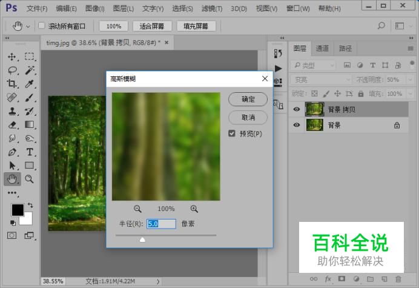This screenshot has height=288, width=419.
Task: Open the 滤镜(T) menu
Action: point(212,8)
